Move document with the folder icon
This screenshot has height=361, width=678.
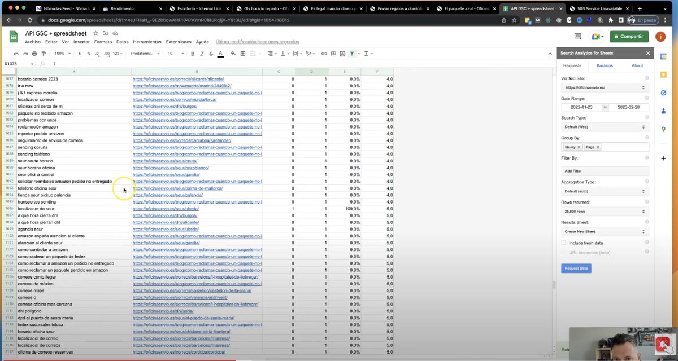tap(105, 33)
